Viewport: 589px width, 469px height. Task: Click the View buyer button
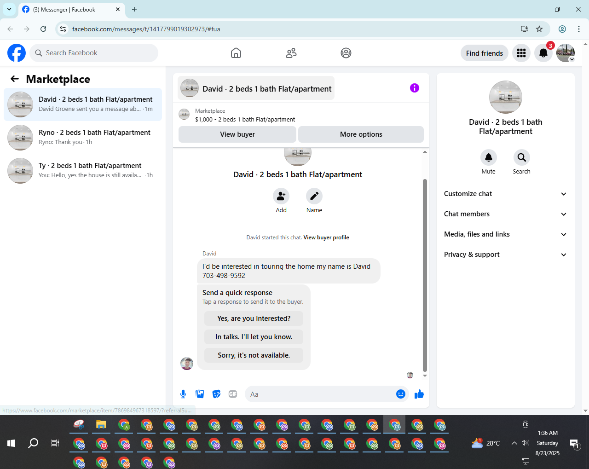tap(237, 134)
